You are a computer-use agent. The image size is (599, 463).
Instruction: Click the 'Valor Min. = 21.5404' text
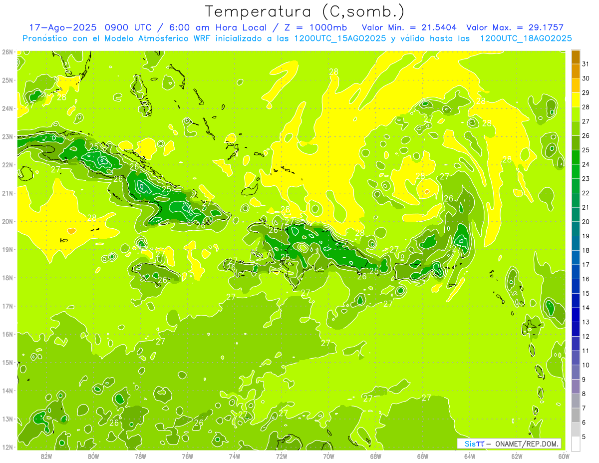click(410, 27)
